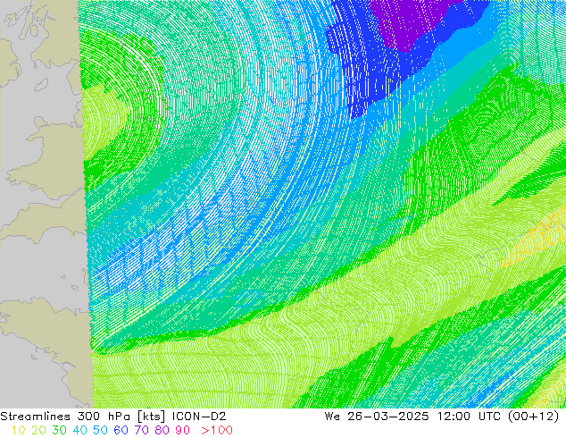Click the 'Streamlines 300 hPa [kts] ICON-D2' title
The width and height of the screenshot is (566, 438).
[x=113, y=417]
